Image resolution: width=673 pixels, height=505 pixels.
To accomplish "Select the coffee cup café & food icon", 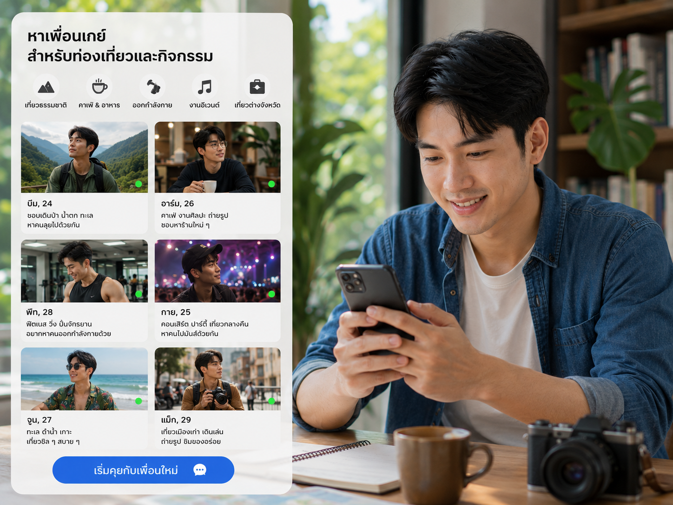I will pyautogui.click(x=99, y=86).
